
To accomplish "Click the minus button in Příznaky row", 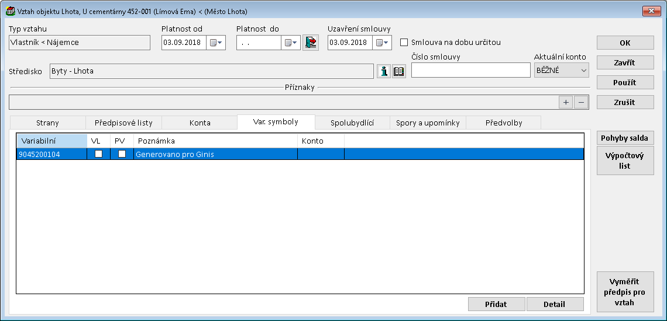I will [580, 102].
